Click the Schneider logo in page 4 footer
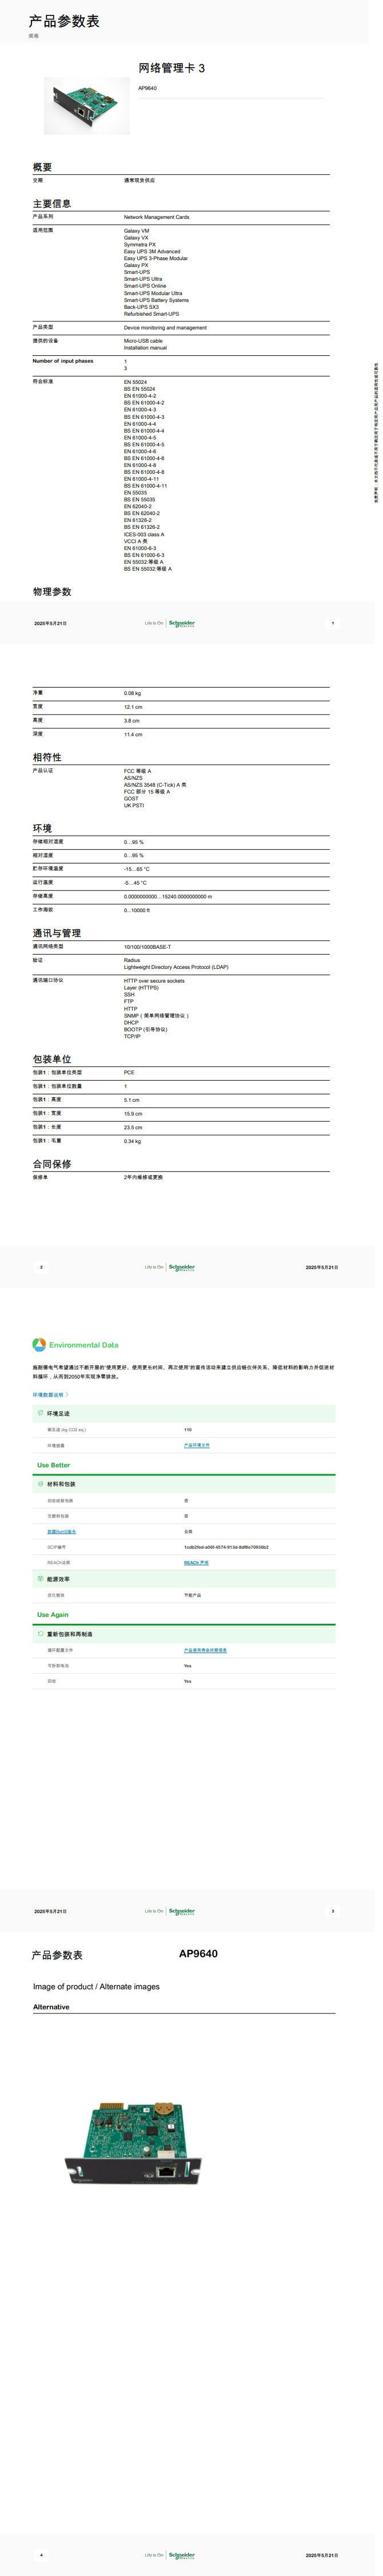 (x=182, y=2555)
